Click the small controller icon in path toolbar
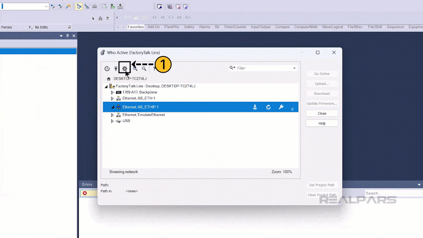 pos(108,19)
